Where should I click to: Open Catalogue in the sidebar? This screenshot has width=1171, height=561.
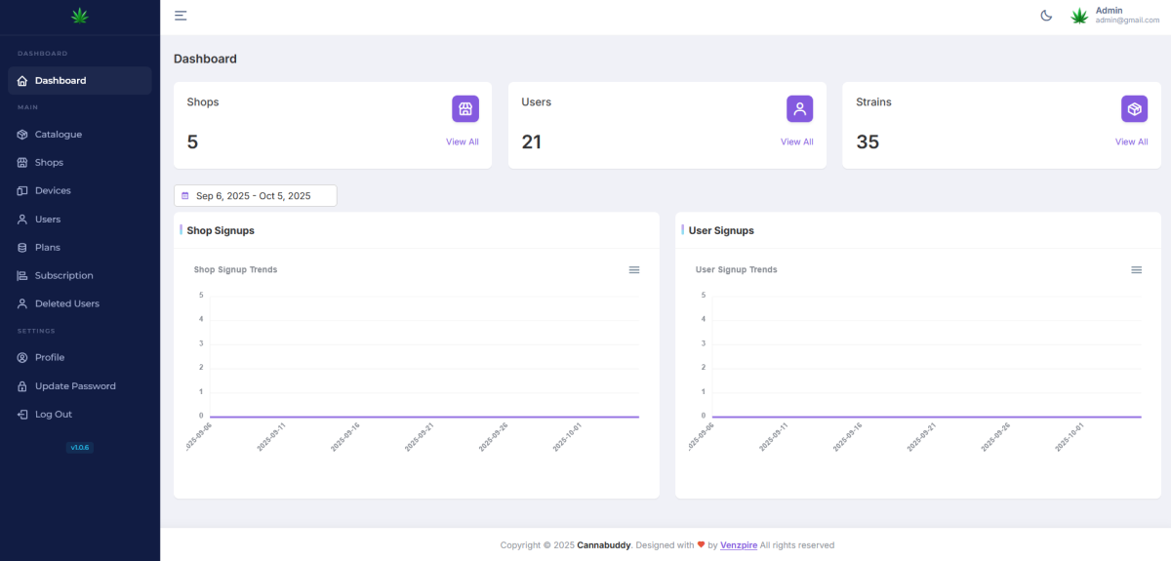(x=59, y=135)
